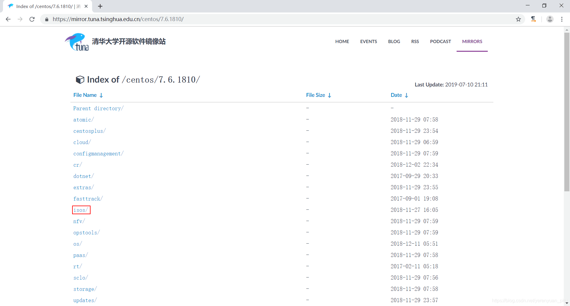
Task: Open the extras/ folder
Action: point(83,187)
